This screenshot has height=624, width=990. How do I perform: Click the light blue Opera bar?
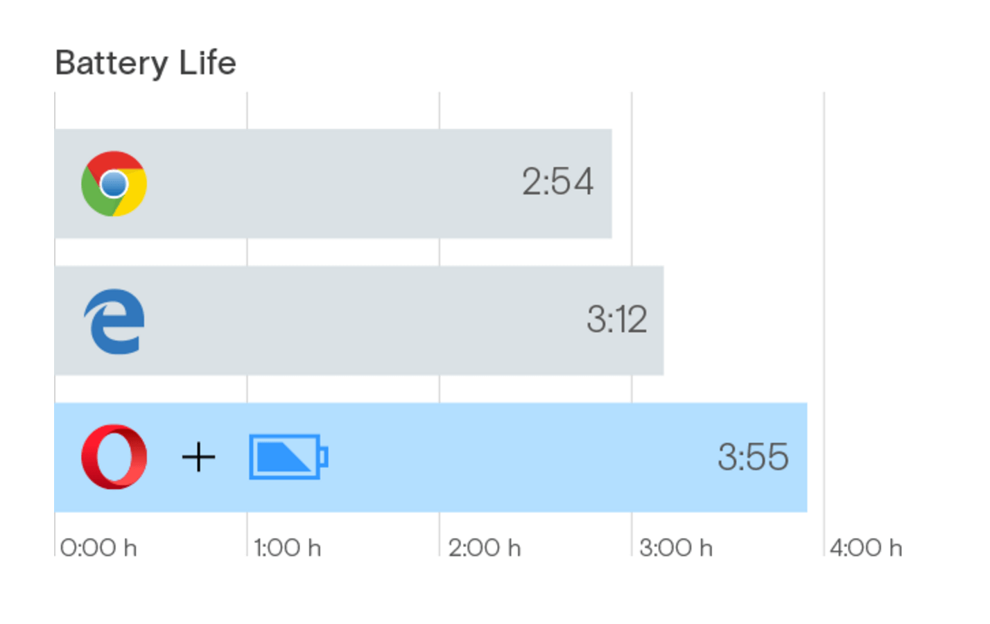coord(431,458)
